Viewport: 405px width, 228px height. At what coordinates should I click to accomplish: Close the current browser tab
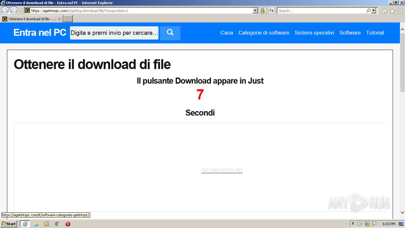59,19
